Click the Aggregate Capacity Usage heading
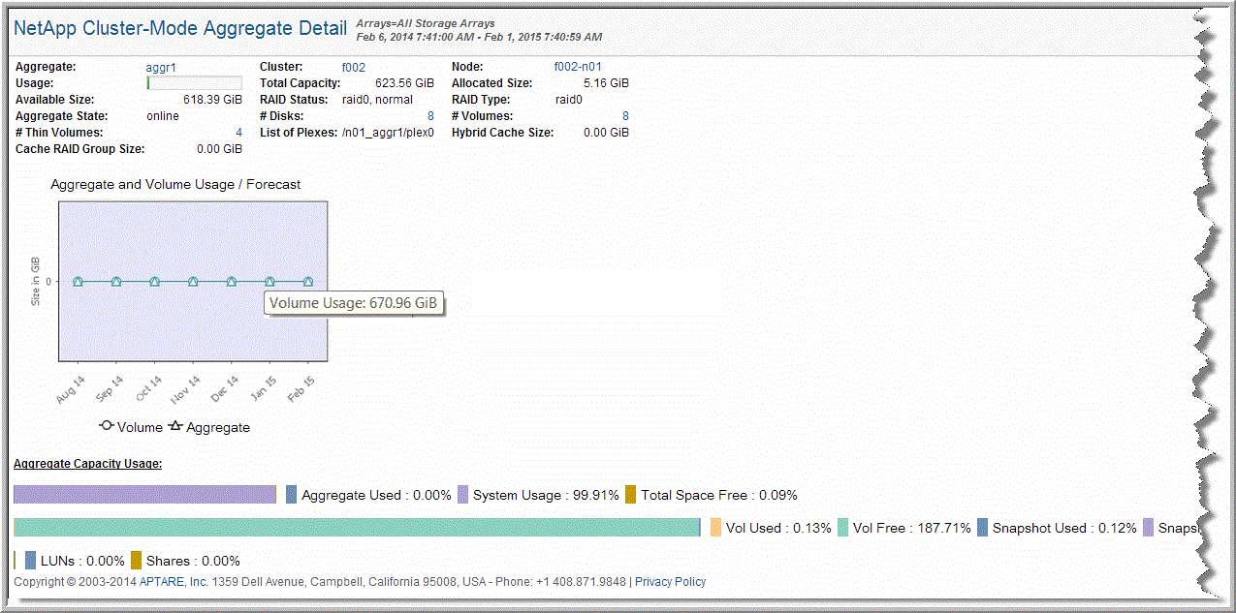Screen dimensions: 1236x613 point(87,464)
